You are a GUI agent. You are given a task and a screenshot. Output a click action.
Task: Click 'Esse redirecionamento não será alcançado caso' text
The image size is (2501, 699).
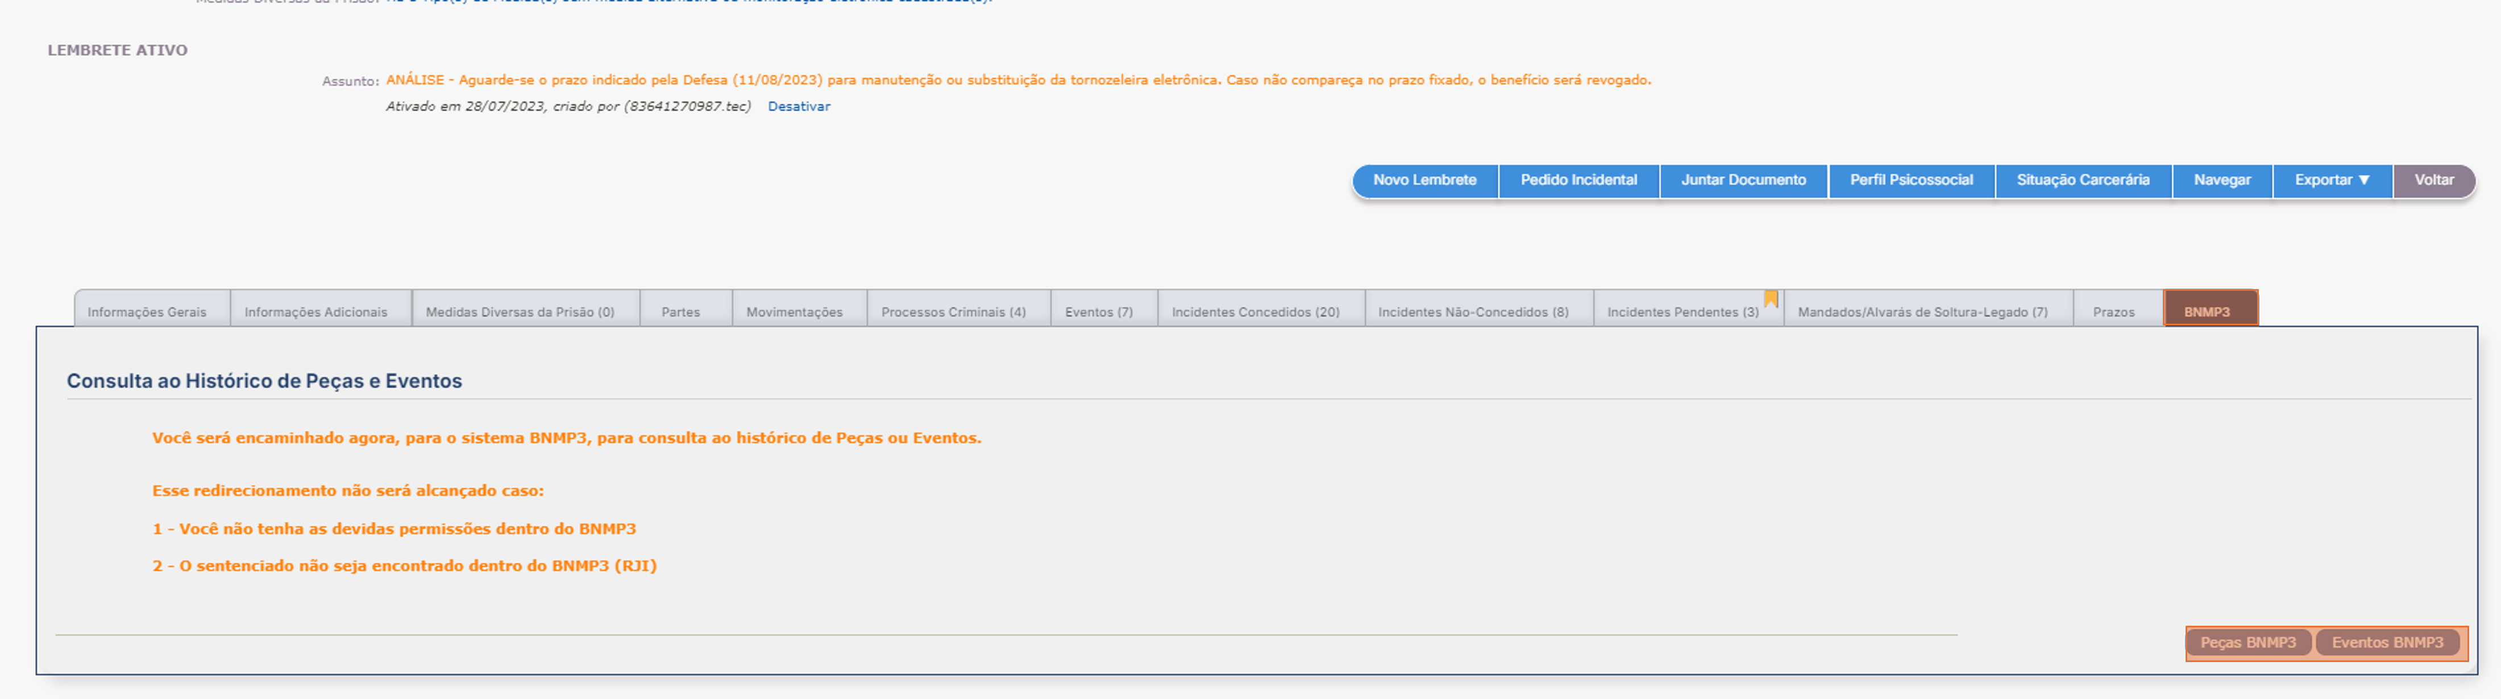pos(348,491)
